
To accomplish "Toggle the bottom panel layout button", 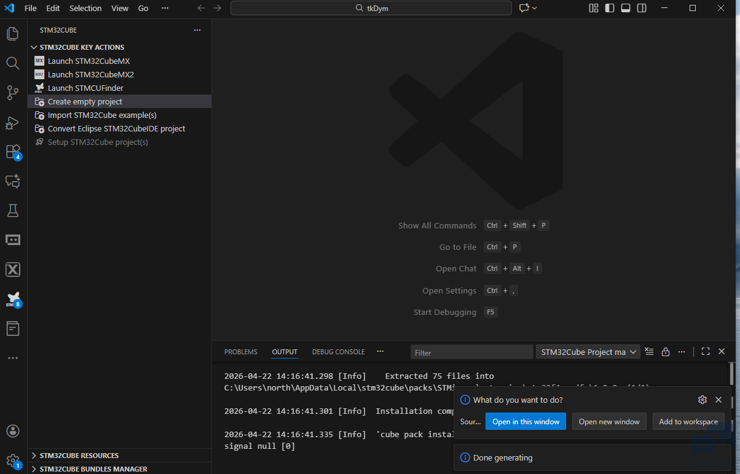I will (x=626, y=8).
